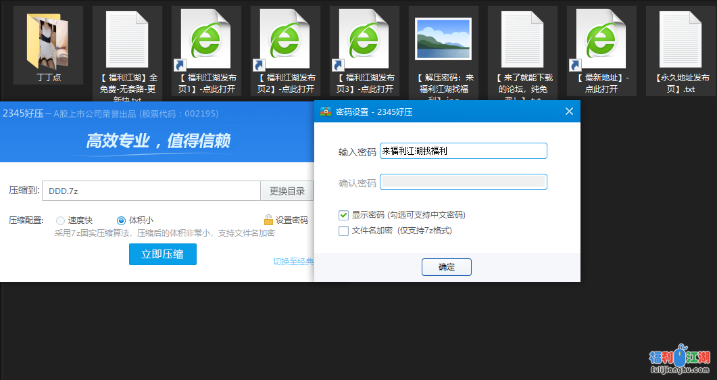The height and width of the screenshot is (380, 717).
Task: Open 福利江湖发布页2 browser shortcut
Action: [x=285, y=39]
